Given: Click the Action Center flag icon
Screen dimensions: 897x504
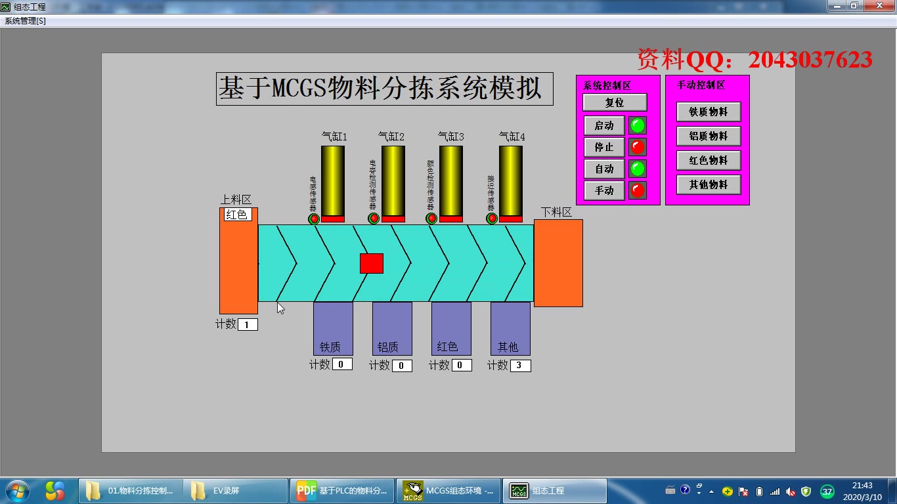Looking at the screenshot, I should point(744,492).
